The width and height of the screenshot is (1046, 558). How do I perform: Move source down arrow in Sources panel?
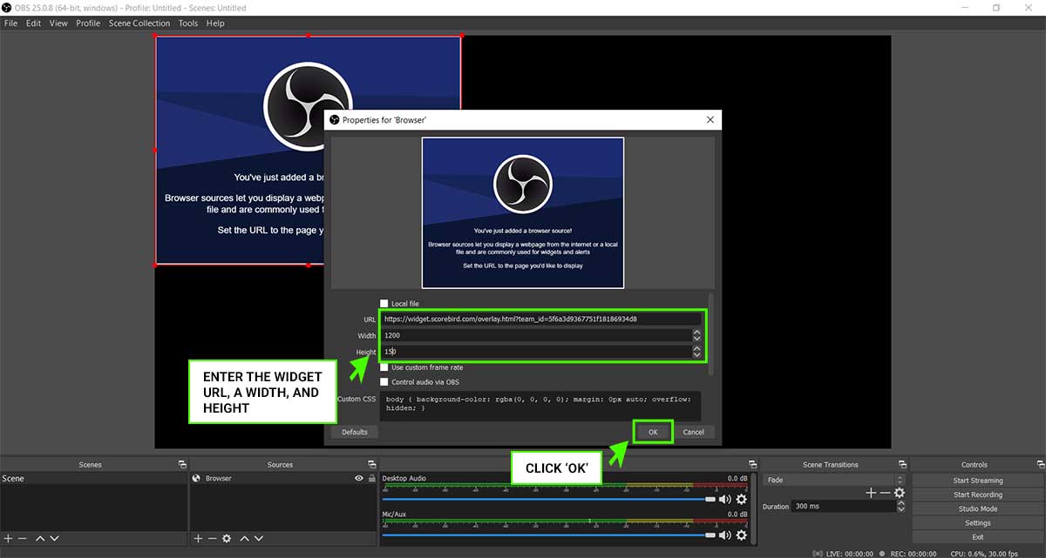click(259, 539)
